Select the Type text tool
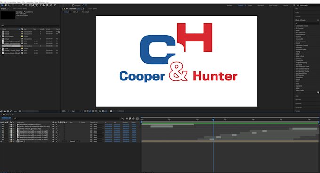The width and height of the screenshot is (320, 173). pos(37,5)
